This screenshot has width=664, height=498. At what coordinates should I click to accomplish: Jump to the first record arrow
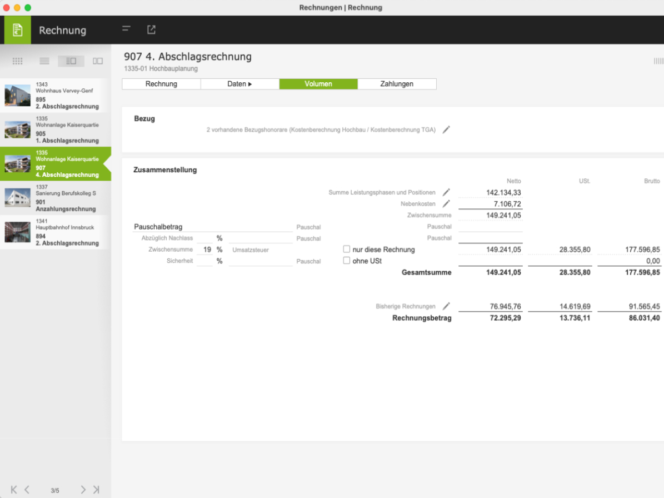(x=14, y=490)
